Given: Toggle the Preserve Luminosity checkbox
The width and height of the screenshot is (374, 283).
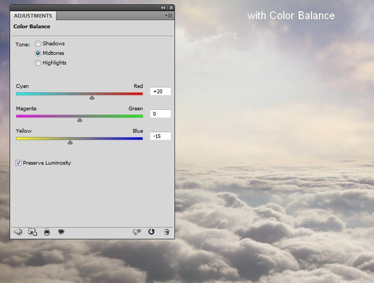Looking at the screenshot, I should point(19,163).
